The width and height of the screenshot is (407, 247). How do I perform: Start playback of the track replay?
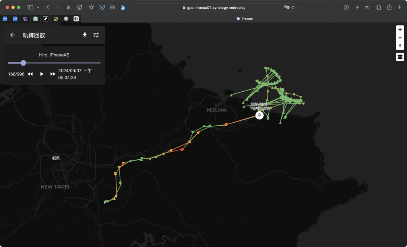(42, 74)
